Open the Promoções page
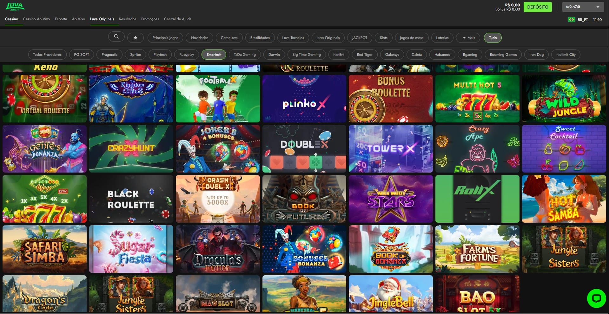This screenshot has width=609, height=314. tap(150, 19)
